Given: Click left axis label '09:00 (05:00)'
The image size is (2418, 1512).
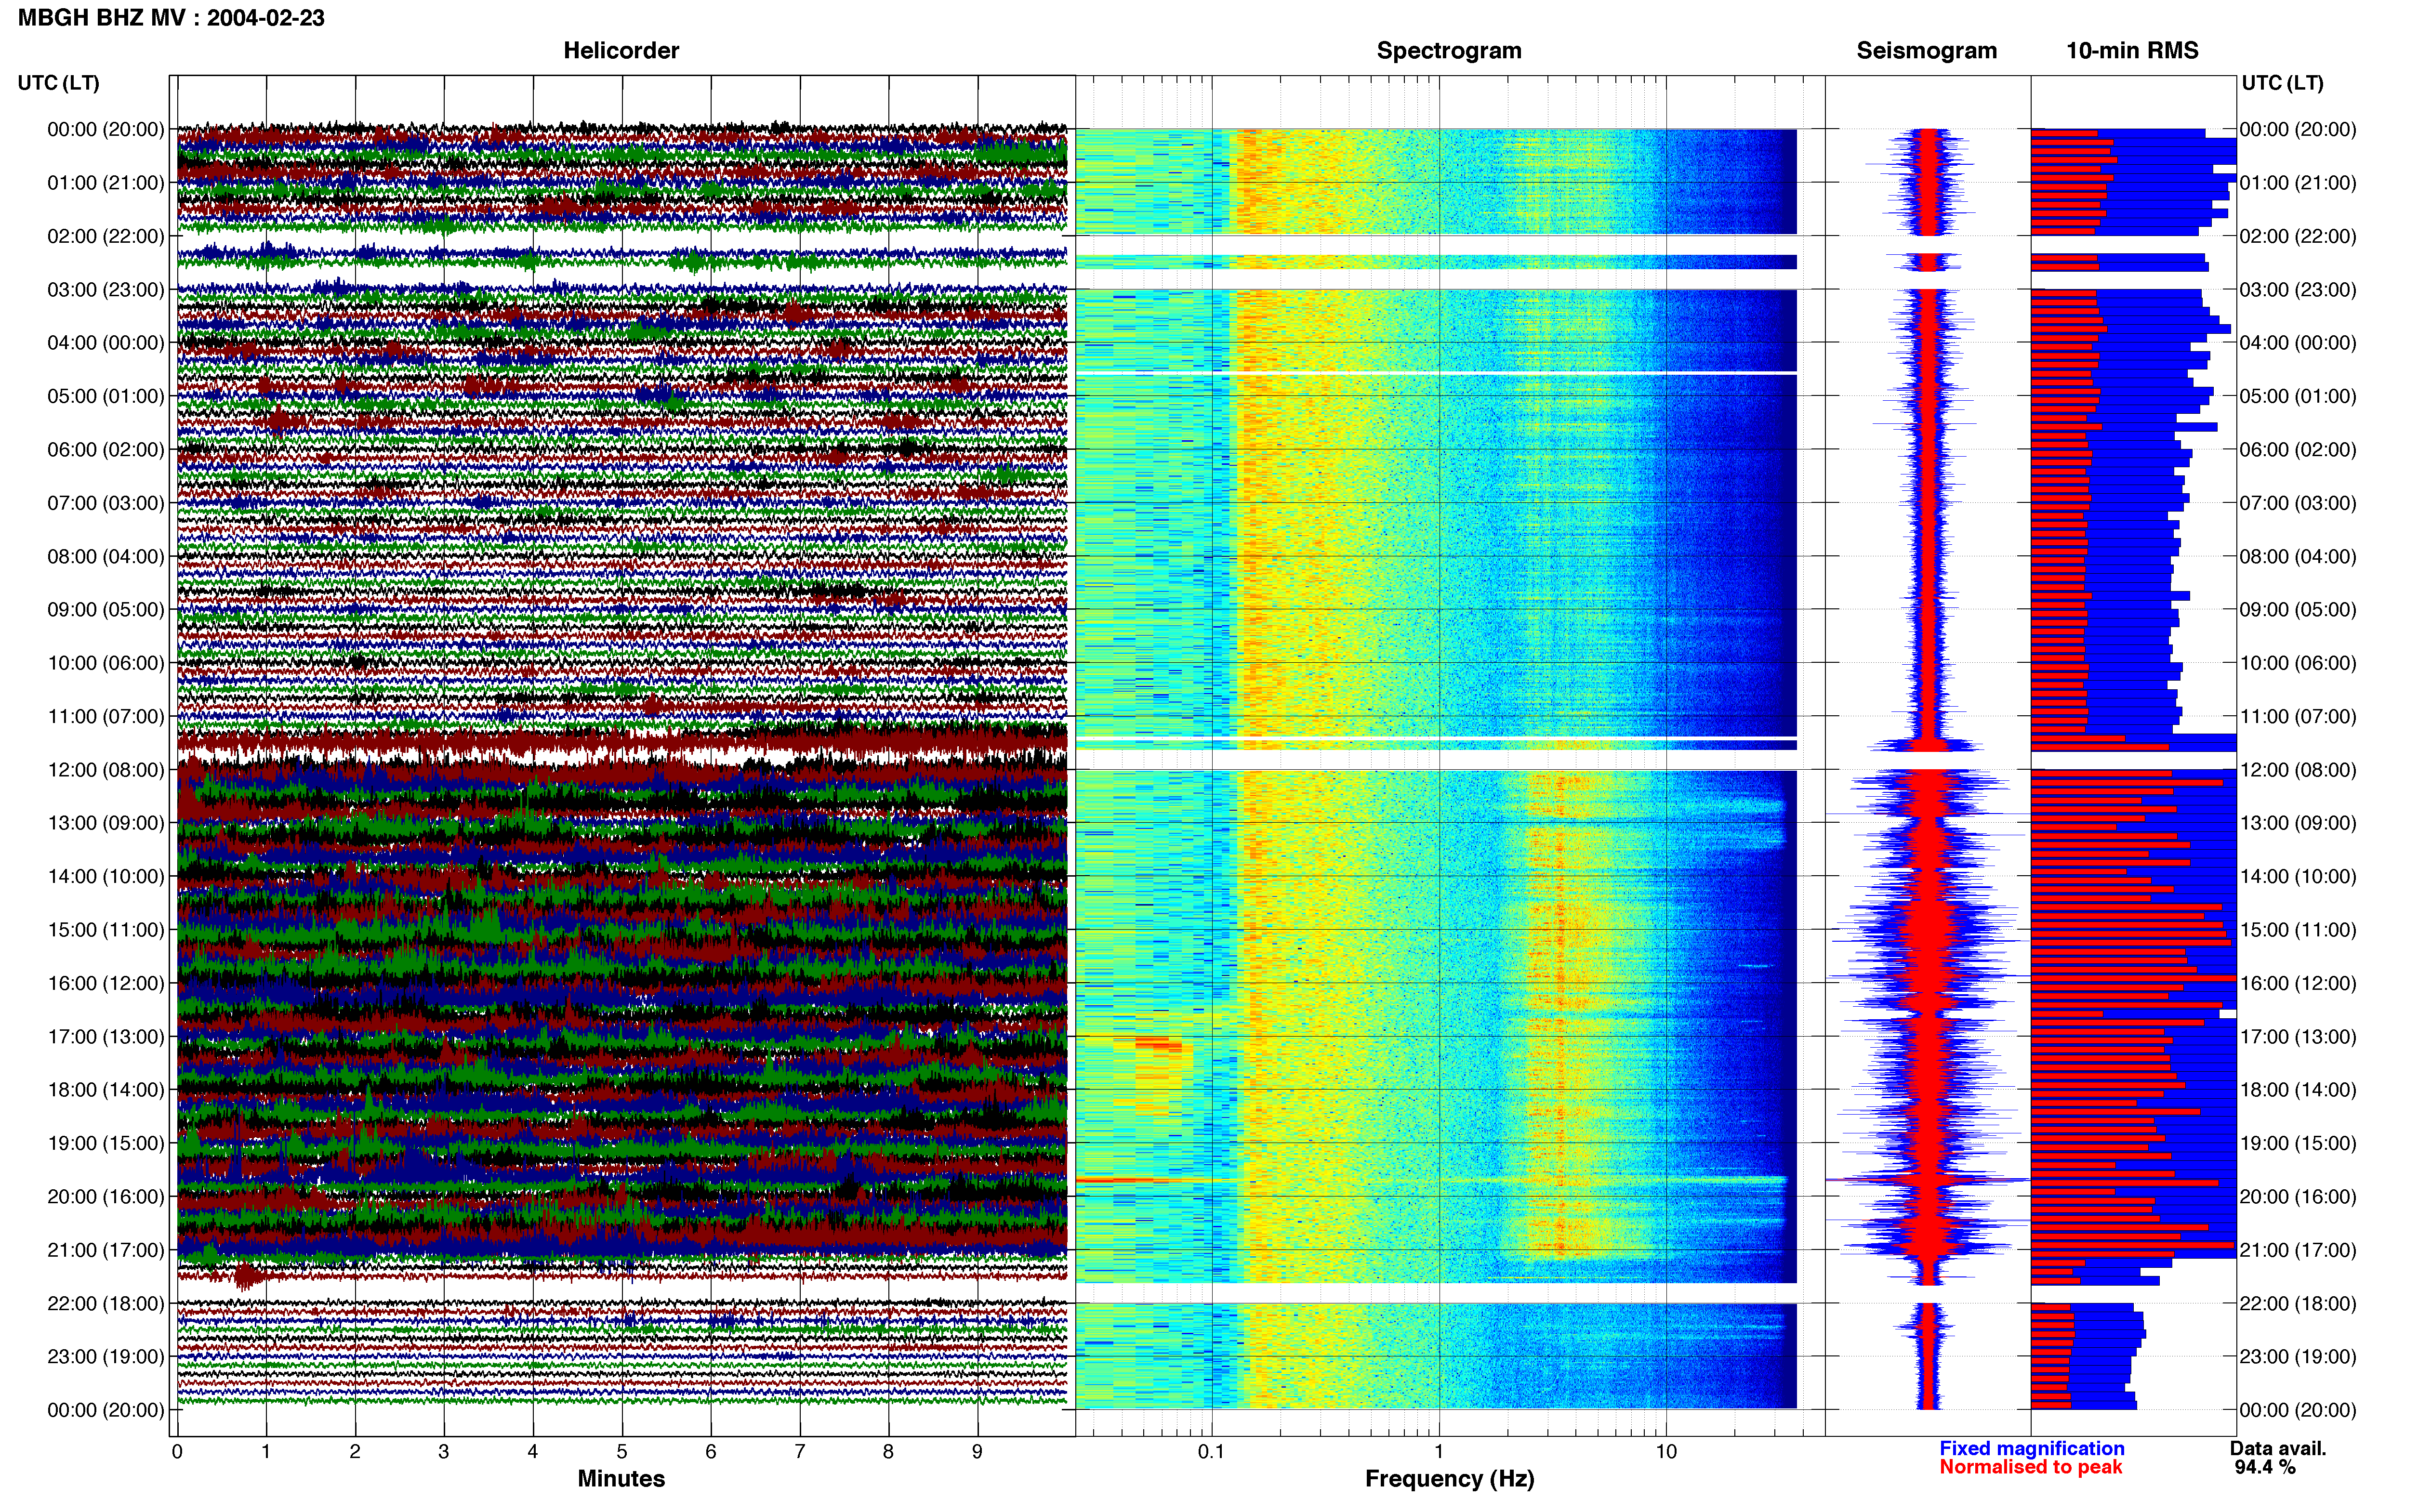Looking at the screenshot, I should [x=106, y=609].
